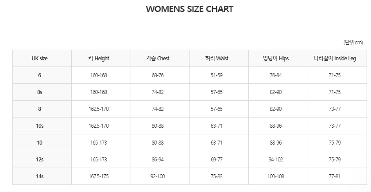371x192 pixels.
Task: Click the 키 Height column header
Action: click(98, 59)
